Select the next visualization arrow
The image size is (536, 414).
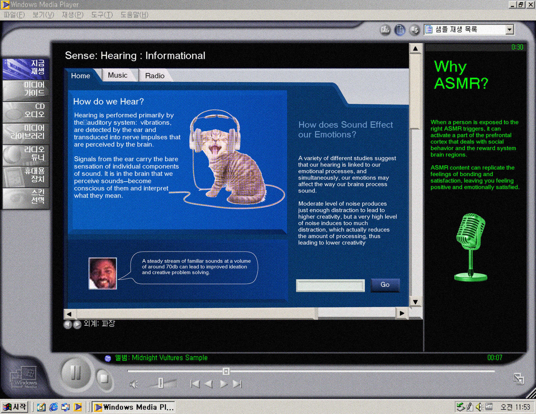[x=77, y=324]
